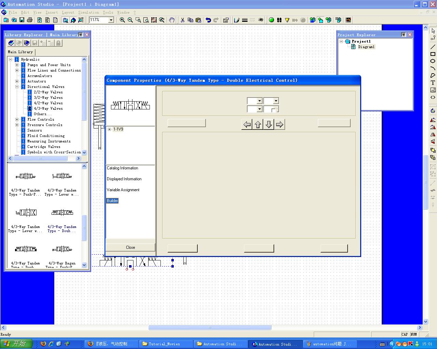Pick the ellipse drawing tool
The width and height of the screenshot is (437, 349).
[x=433, y=61]
